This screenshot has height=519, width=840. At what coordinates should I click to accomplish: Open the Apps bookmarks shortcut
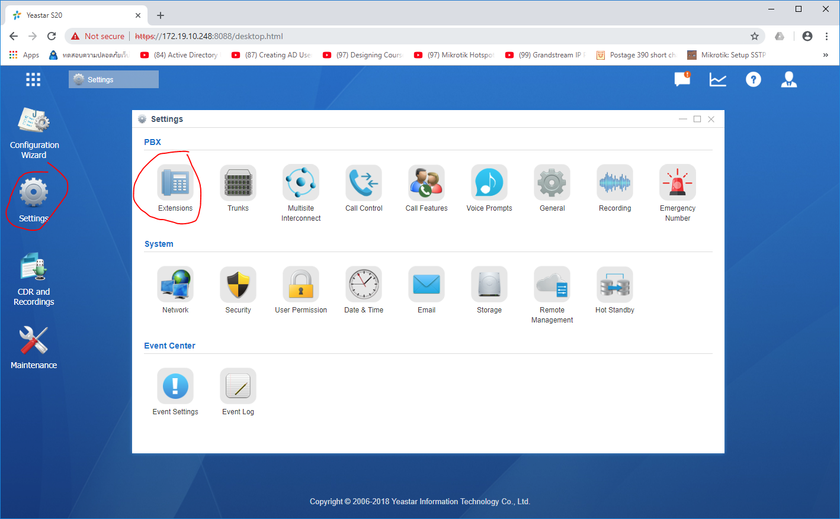(x=24, y=55)
